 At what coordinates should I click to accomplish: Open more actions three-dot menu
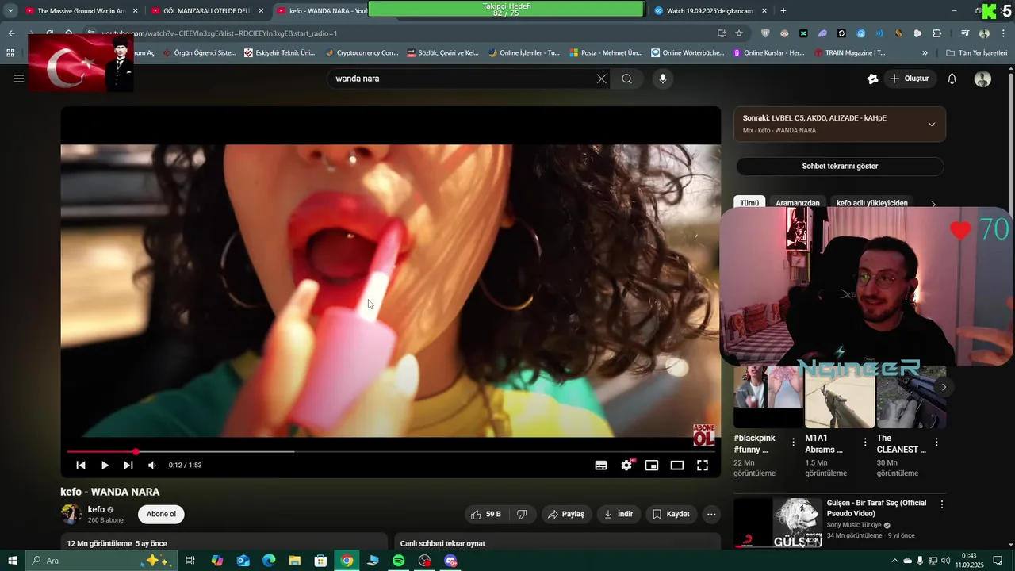tap(711, 515)
